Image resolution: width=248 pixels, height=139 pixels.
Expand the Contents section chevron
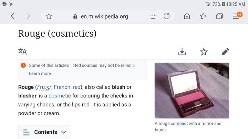64,132
